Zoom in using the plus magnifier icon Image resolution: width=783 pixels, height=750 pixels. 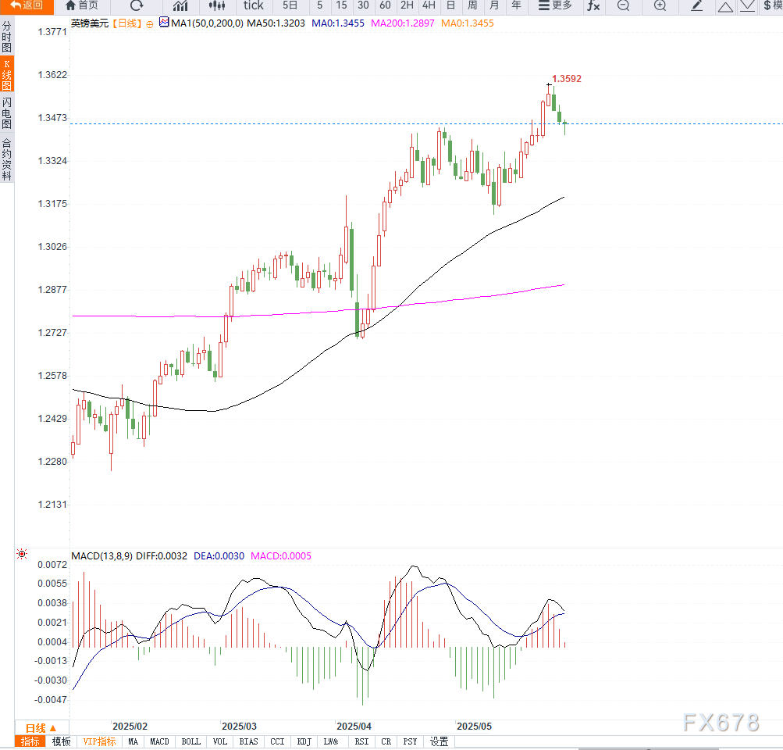660,6
